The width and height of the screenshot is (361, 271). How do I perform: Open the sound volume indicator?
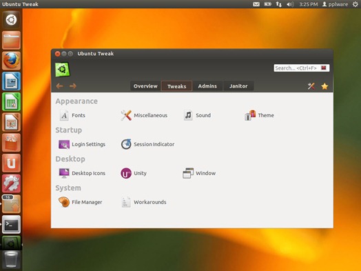pos(290,4)
